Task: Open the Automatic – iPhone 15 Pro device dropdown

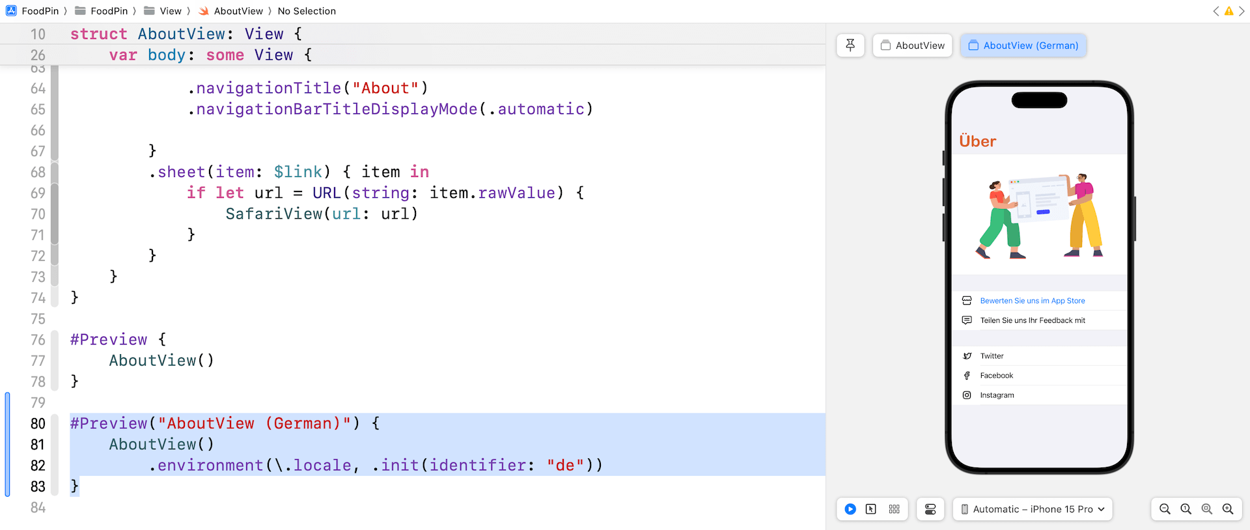Action: tap(1033, 509)
